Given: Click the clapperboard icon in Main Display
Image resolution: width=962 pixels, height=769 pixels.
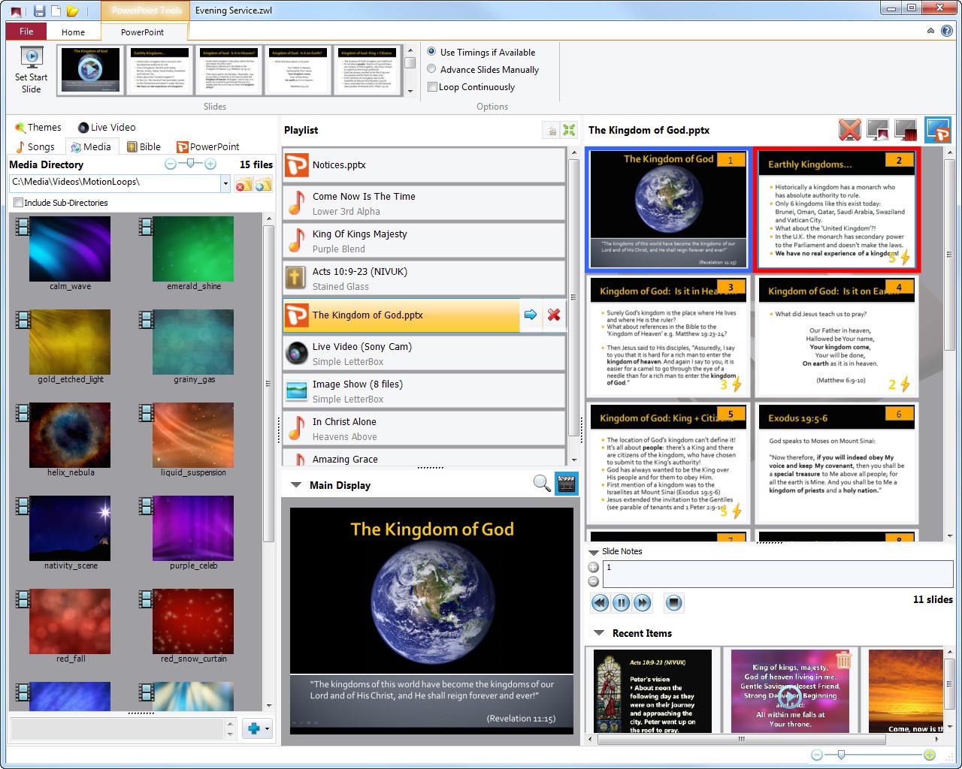Looking at the screenshot, I should 566,484.
